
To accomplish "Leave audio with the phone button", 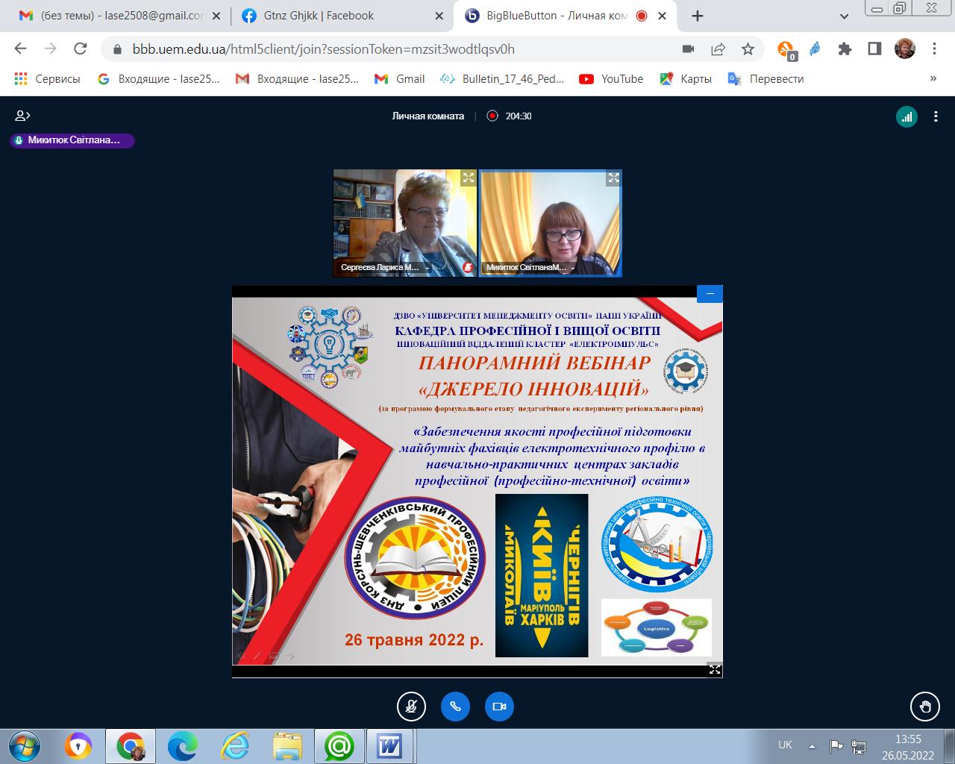I will (x=455, y=707).
